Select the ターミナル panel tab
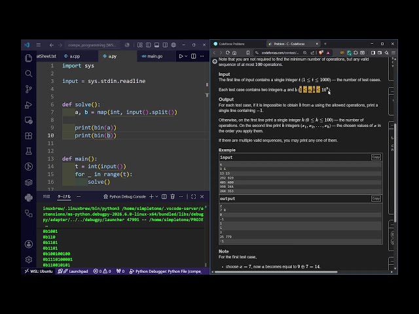The width and height of the screenshot is (419, 314). pyautogui.click(x=64, y=196)
